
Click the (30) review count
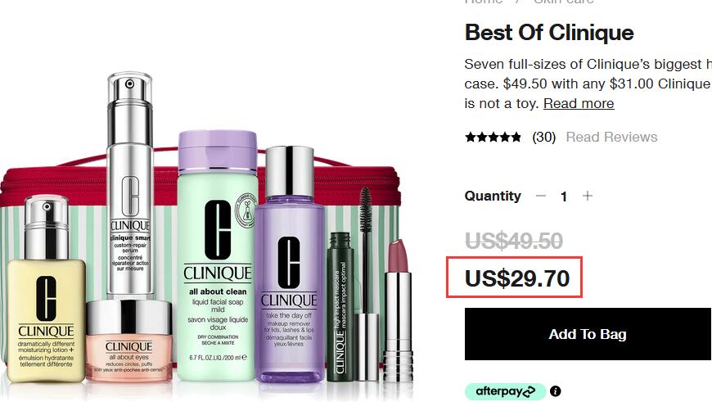pyautogui.click(x=544, y=137)
